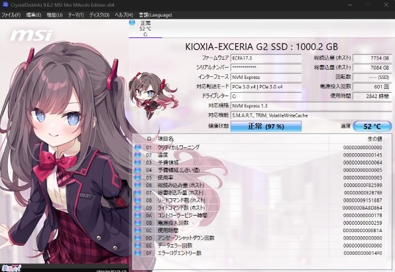
Task: Click the firmware field ECFA17.3
Action: click(x=266, y=58)
